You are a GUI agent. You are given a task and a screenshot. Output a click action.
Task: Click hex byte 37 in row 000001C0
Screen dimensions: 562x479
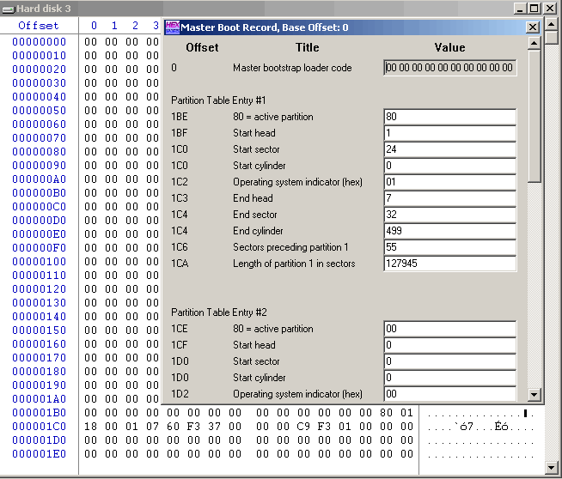[x=214, y=427]
